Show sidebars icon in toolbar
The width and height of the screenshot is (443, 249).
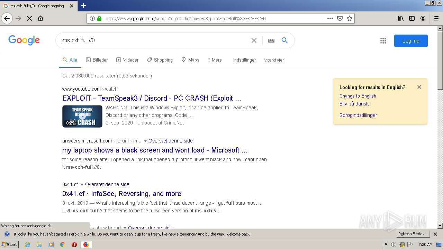[412, 18]
